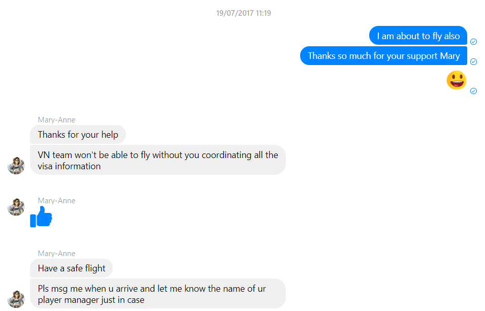This screenshot has height=311, width=485.
Task: Click the blue thumbs-up like sticker
Action: pos(41,216)
